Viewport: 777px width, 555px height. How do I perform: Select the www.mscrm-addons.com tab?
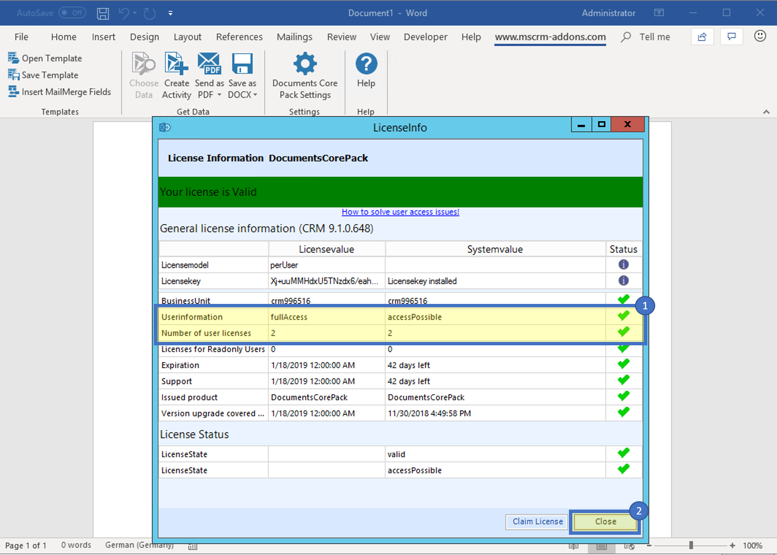click(550, 37)
